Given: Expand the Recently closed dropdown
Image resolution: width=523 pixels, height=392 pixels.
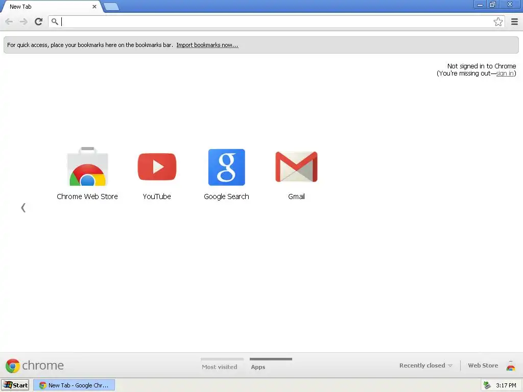Looking at the screenshot, I should pyautogui.click(x=426, y=365).
